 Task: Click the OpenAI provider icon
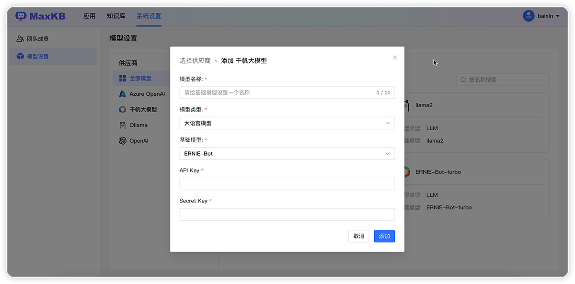[122, 140]
